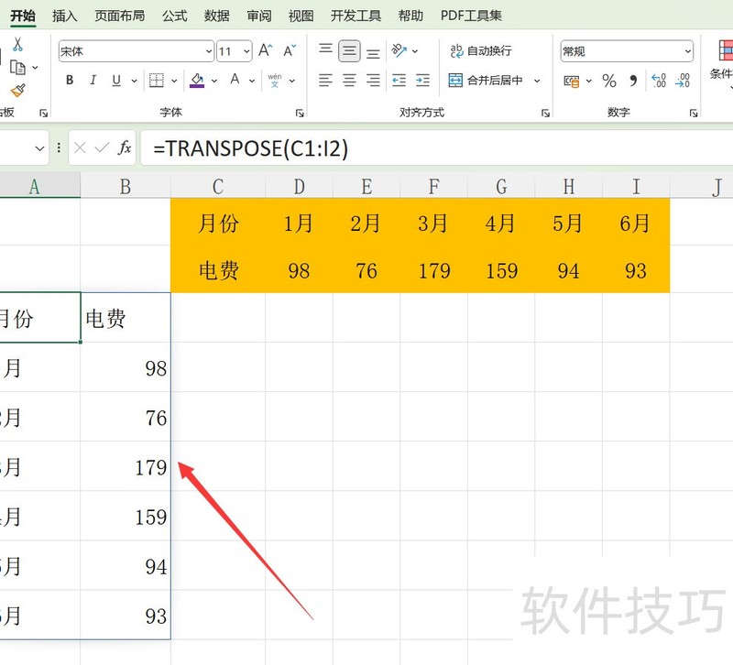
Task: Open the font name dropdown
Action: click(x=209, y=50)
